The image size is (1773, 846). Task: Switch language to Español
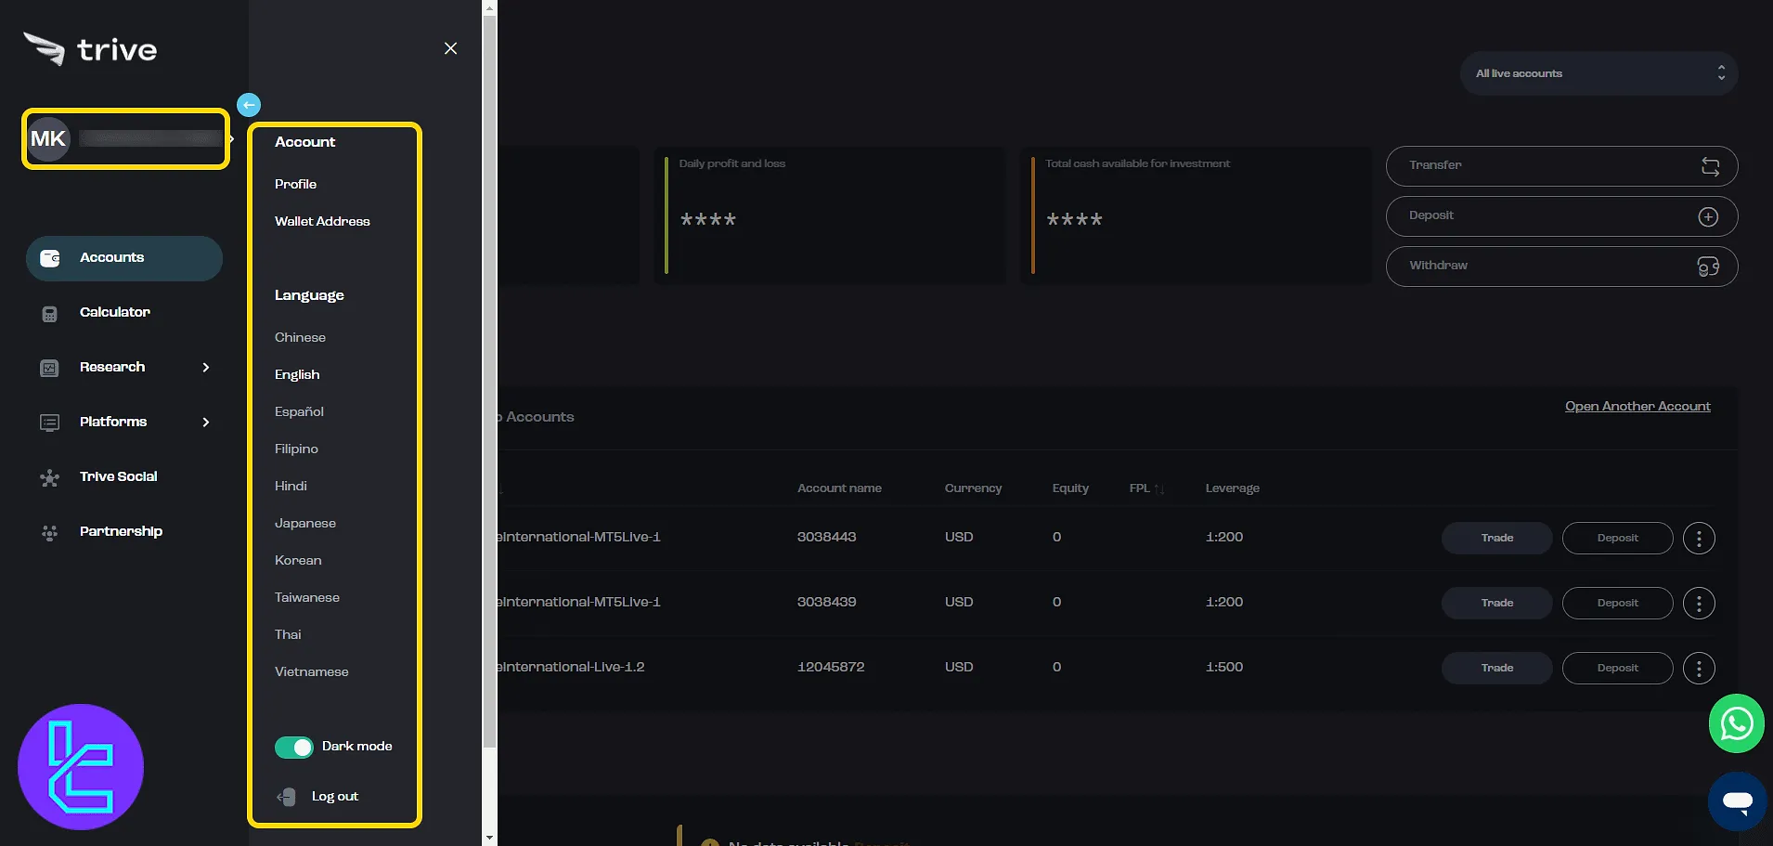pyautogui.click(x=299, y=411)
